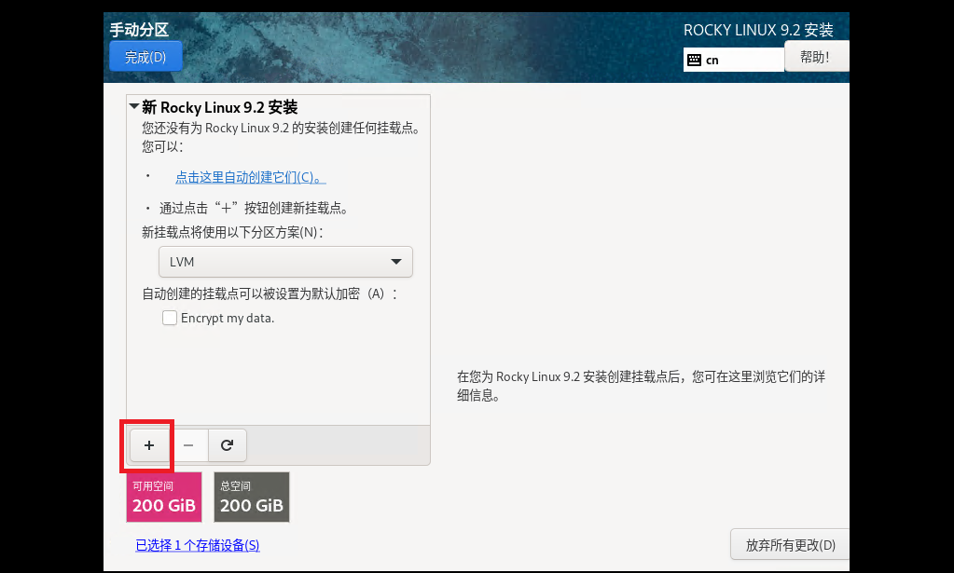Enable the Encrypt my data checkbox
Screen dimensions: 954x573
tap(170, 318)
